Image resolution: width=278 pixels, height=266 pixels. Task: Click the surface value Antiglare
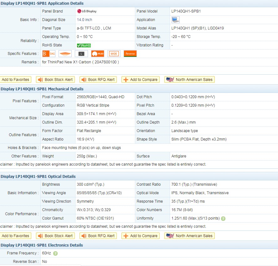(x=179, y=156)
